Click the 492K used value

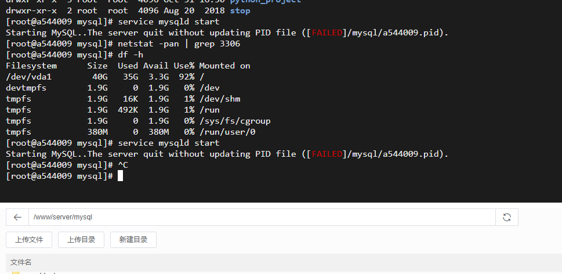pyautogui.click(x=128, y=110)
